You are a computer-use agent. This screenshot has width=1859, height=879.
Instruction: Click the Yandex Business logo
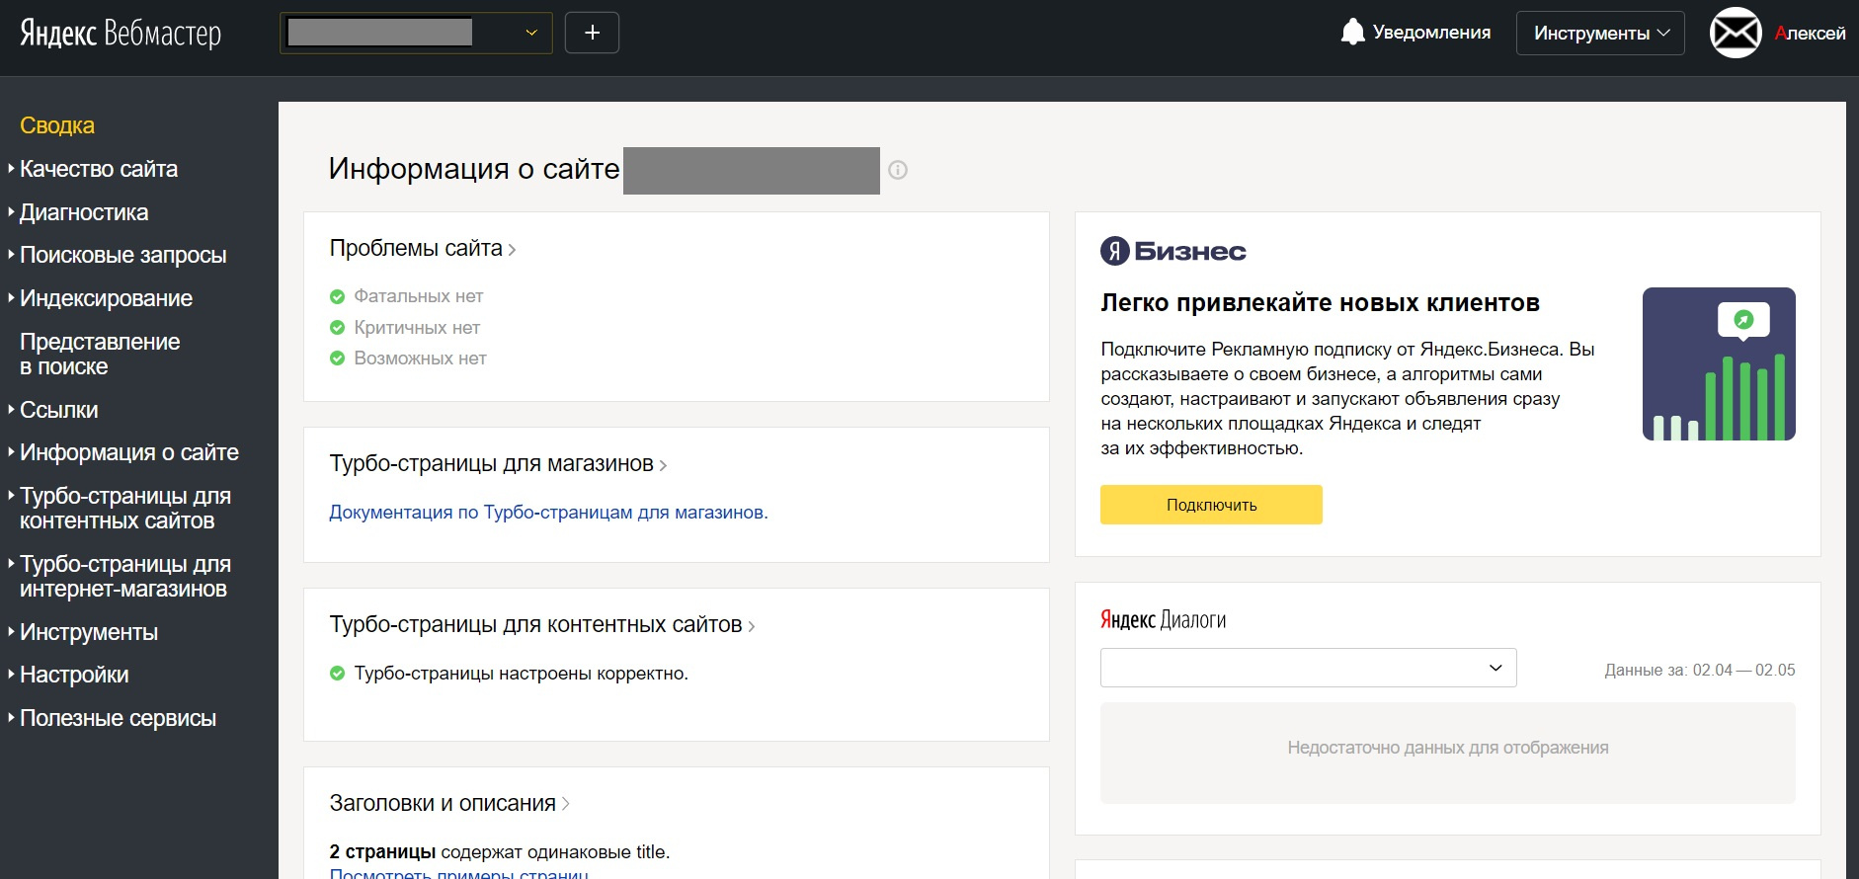click(x=1173, y=251)
